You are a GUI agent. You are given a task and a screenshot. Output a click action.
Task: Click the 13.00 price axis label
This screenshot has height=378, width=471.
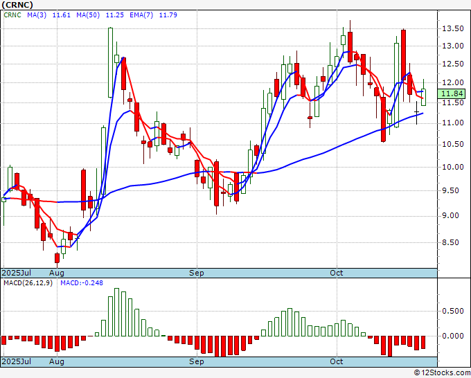pyautogui.click(x=453, y=46)
